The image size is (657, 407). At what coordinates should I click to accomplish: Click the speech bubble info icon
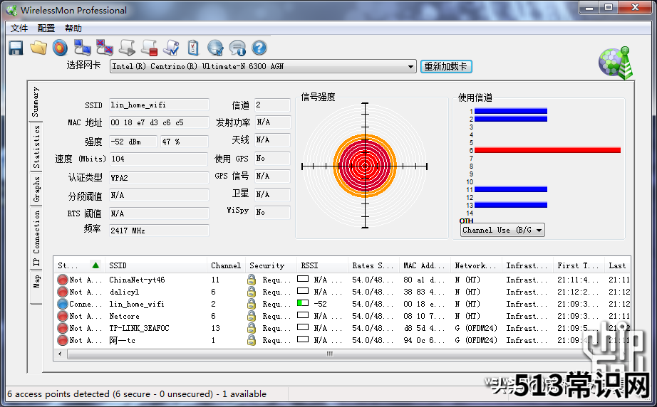coord(237,48)
